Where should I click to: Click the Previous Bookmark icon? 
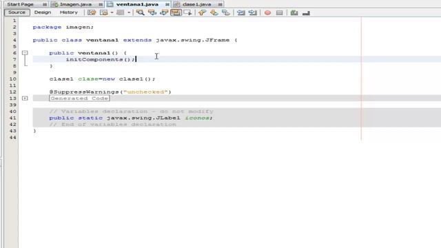(202, 12)
